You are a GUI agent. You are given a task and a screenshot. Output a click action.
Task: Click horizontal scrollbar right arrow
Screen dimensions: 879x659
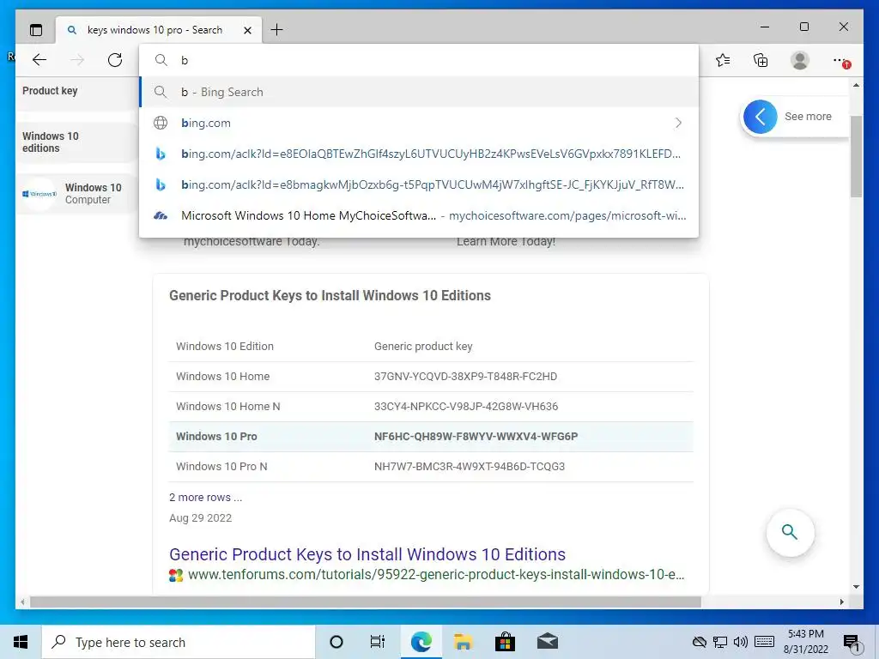coord(841,602)
